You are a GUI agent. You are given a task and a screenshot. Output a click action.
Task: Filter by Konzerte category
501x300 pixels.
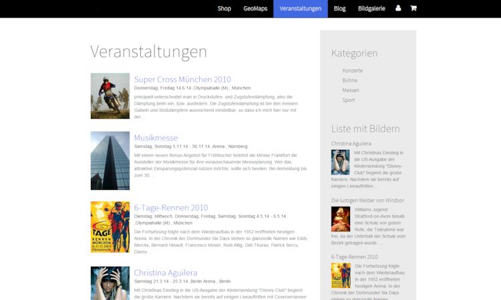[x=353, y=71]
